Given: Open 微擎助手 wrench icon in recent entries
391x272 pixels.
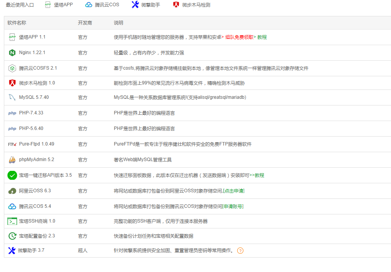Looking at the screenshot, I should pyautogui.click(x=135, y=5).
